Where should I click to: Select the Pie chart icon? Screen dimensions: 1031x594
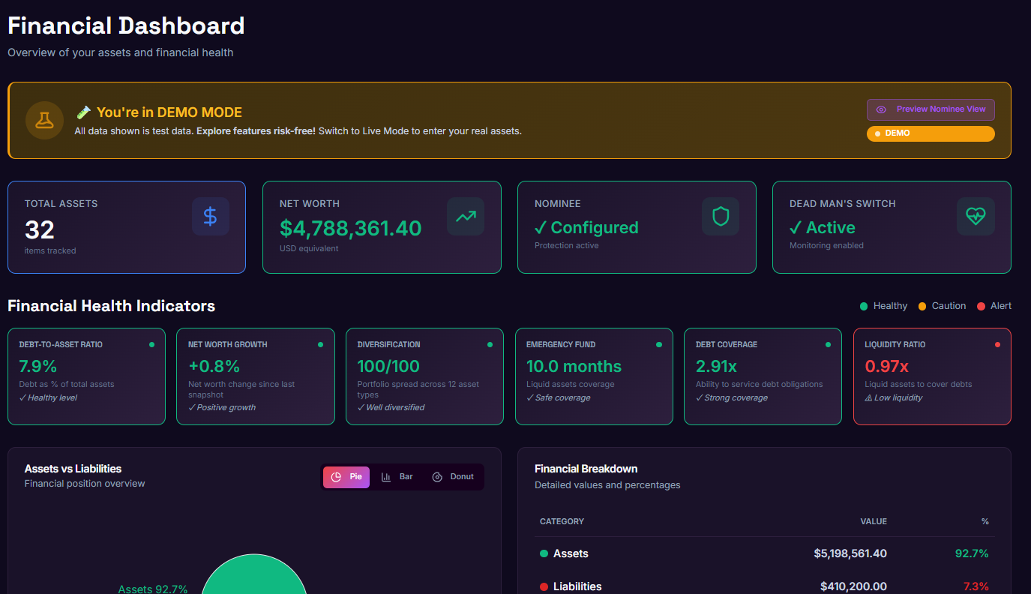coord(337,476)
